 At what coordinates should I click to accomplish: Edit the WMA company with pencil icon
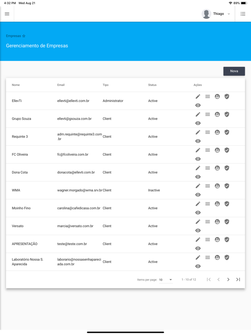click(198, 186)
